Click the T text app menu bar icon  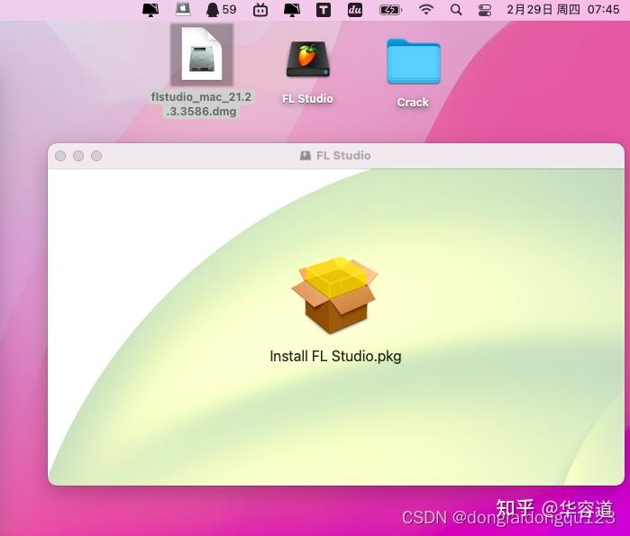tap(324, 10)
